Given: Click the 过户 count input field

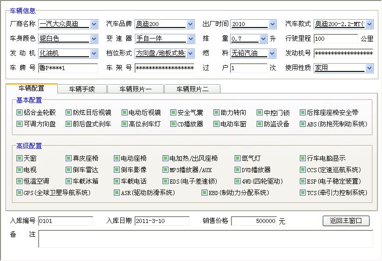Looking at the screenshot, I should [248, 68].
